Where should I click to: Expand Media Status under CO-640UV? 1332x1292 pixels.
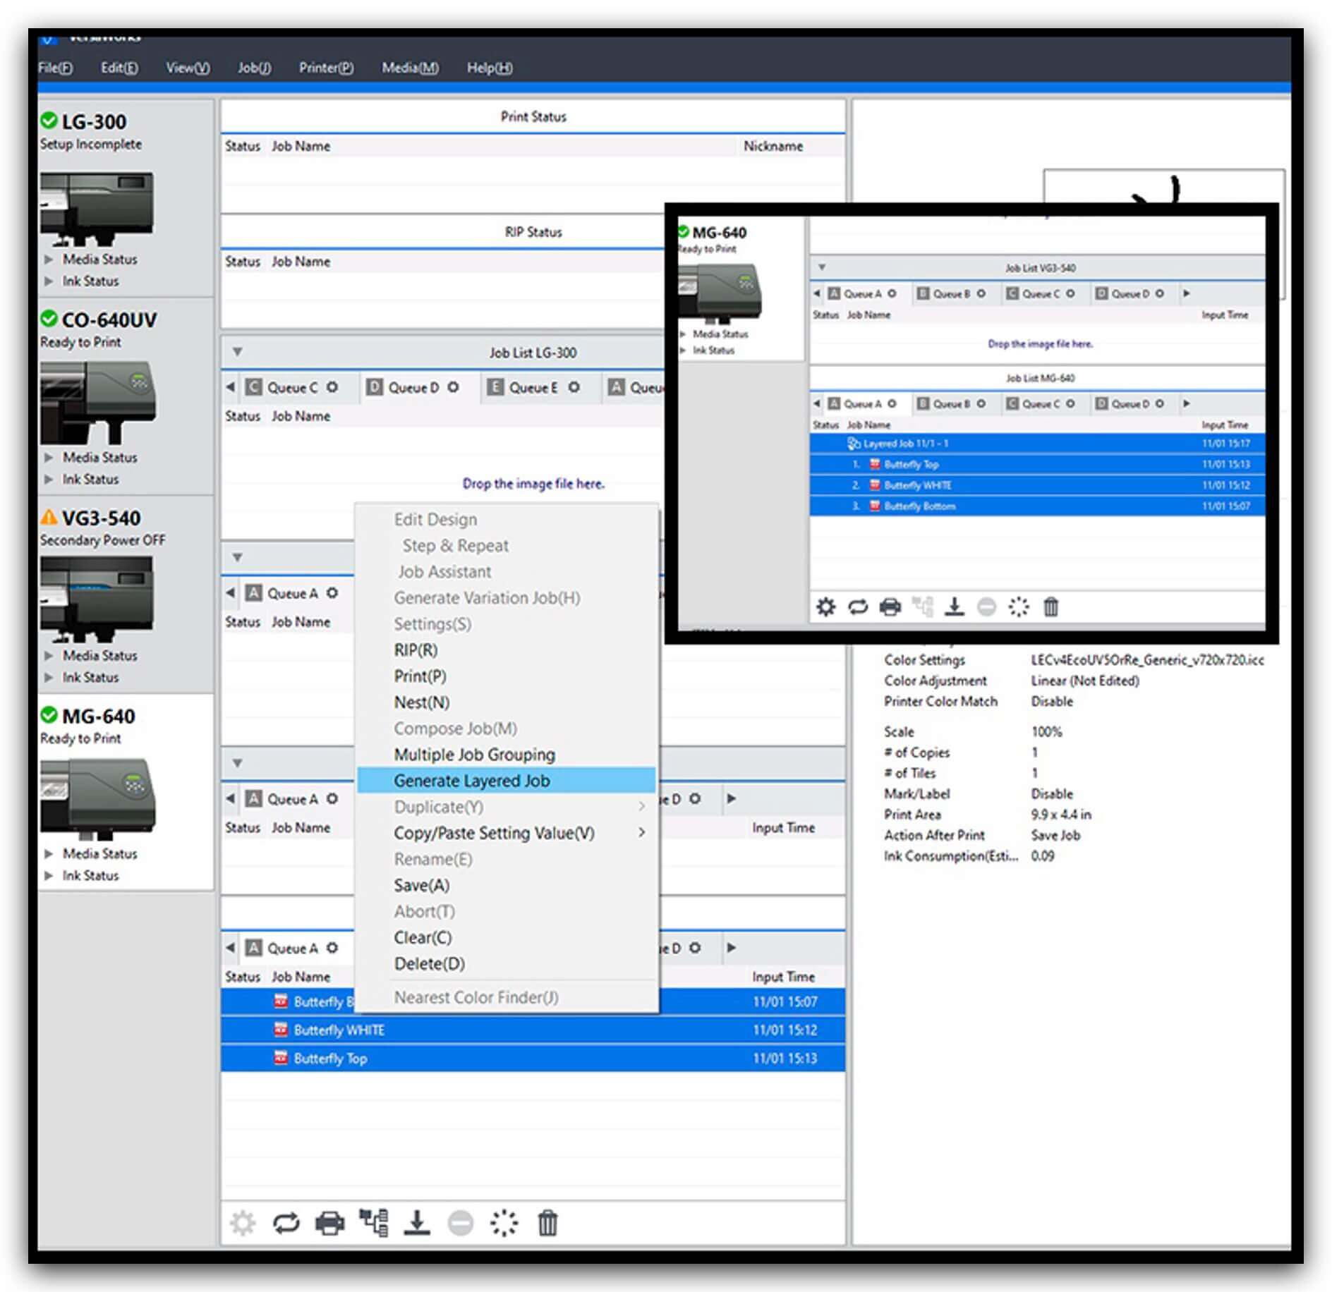point(49,457)
